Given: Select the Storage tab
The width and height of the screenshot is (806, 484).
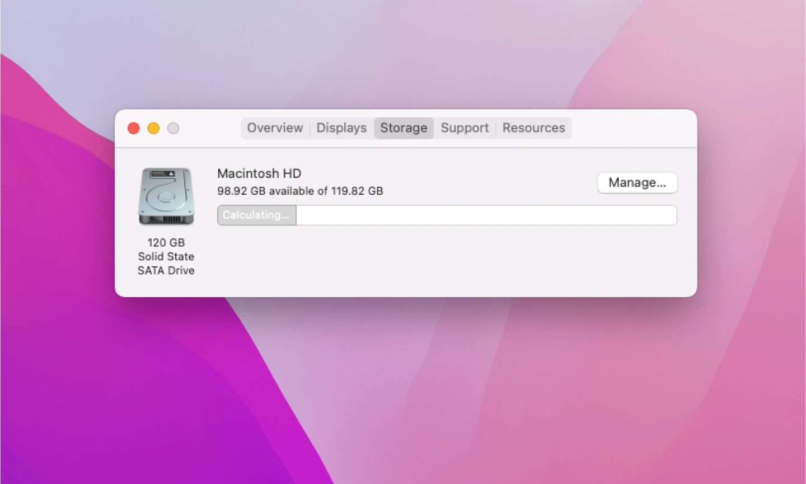Looking at the screenshot, I should (404, 128).
